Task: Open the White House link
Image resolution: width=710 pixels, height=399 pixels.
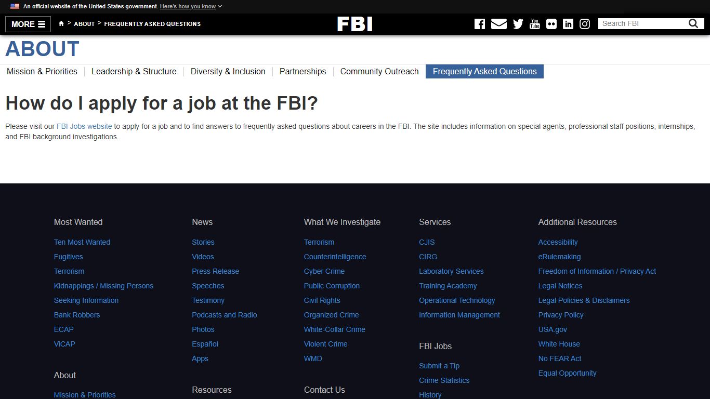Action: (x=559, y=344)
